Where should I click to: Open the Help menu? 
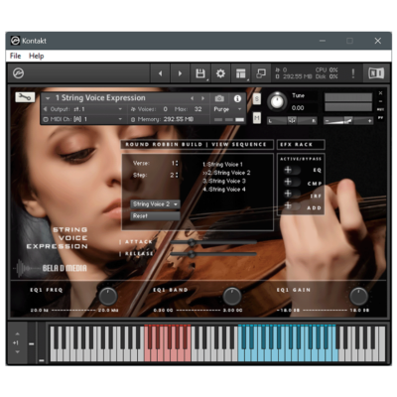click(36, 56)
